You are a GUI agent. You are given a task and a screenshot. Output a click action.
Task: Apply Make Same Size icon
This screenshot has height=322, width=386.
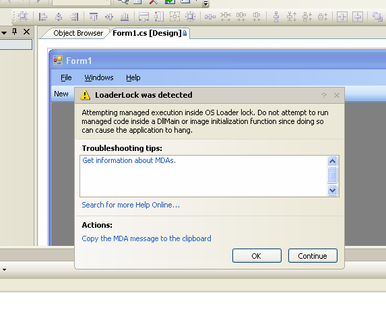click(174, 17)
